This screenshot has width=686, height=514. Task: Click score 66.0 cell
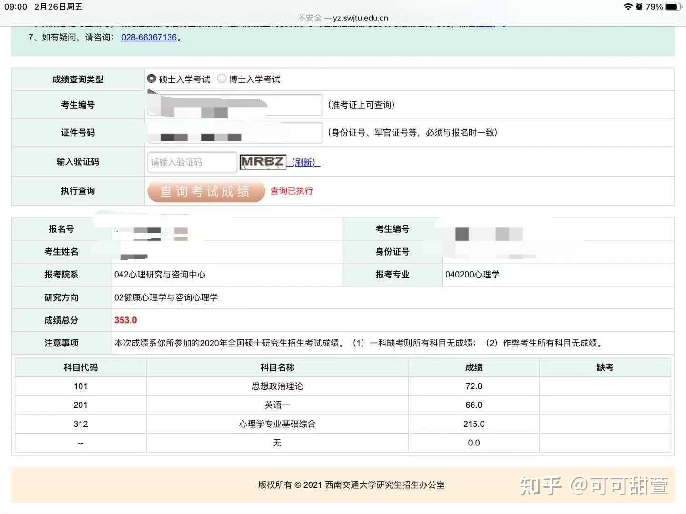coord(474,405)
